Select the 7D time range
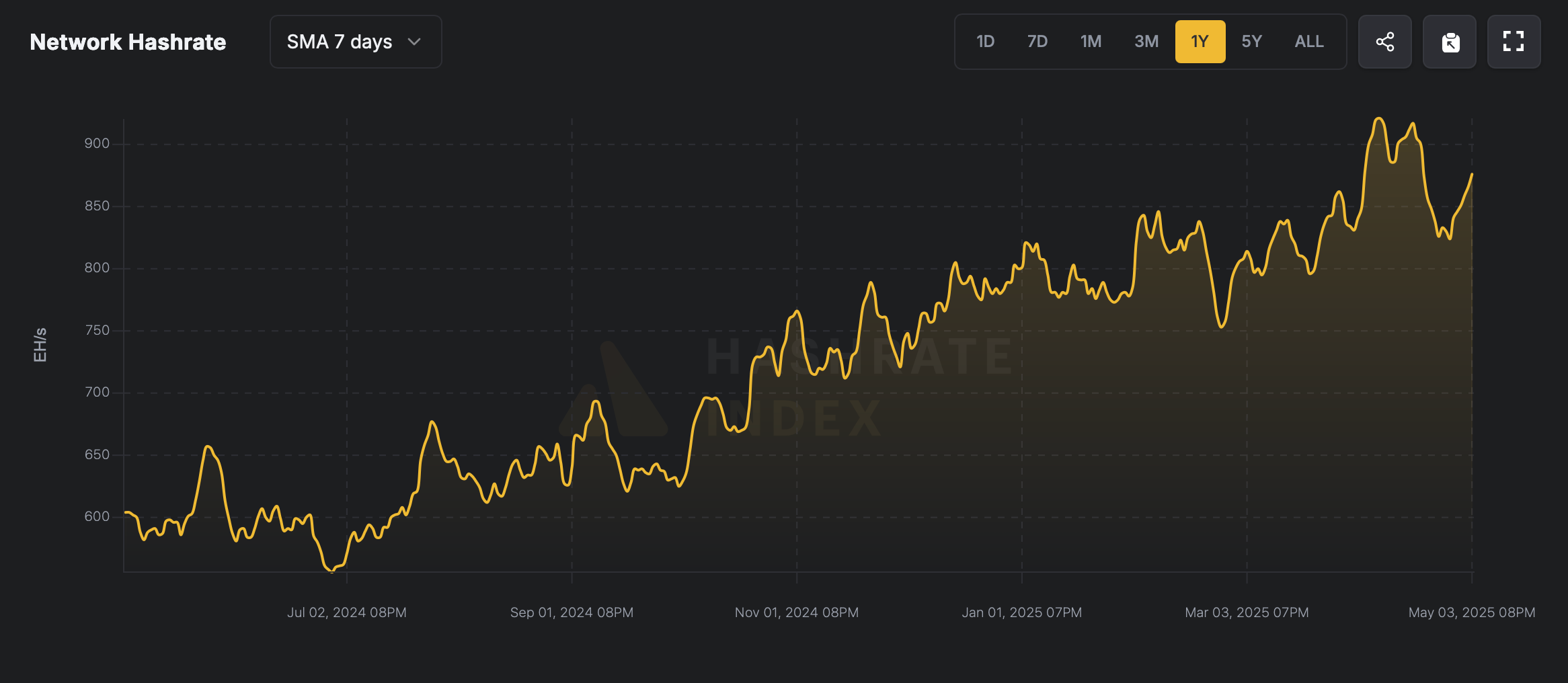This screenshot has width=1568, height=683. tap(1037, 42)
